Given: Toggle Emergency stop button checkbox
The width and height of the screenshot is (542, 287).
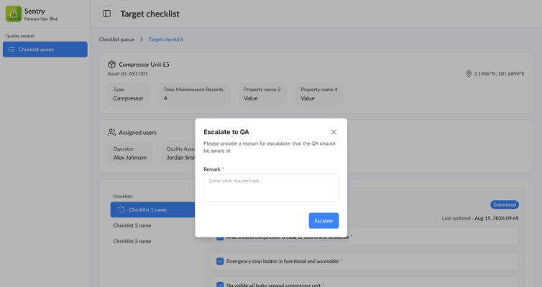Looking at the screenshot, I should [220, 261].
